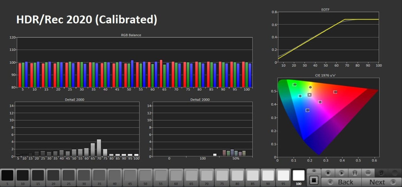The height and width of the screenshot is (187, 402).
Task: Click the stop measurement button
Action: [328, 173]
